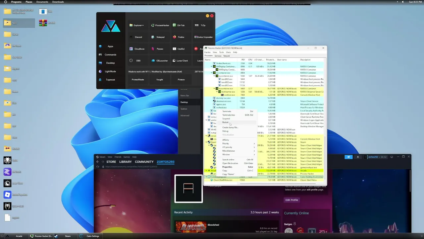
Task: Expand the I/O priority submenu
Action: (238, 147)
